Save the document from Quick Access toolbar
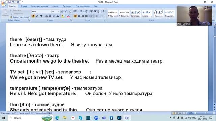Image resolution: width=216 pixels, height=121 pixels. [x=9, y=2]
